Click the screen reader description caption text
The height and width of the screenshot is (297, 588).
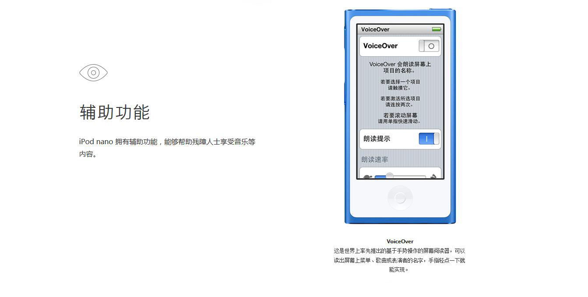(x=399, y=260)
